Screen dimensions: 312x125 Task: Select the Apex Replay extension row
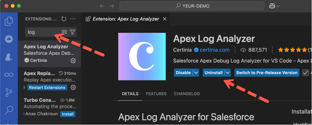[49, 80]
